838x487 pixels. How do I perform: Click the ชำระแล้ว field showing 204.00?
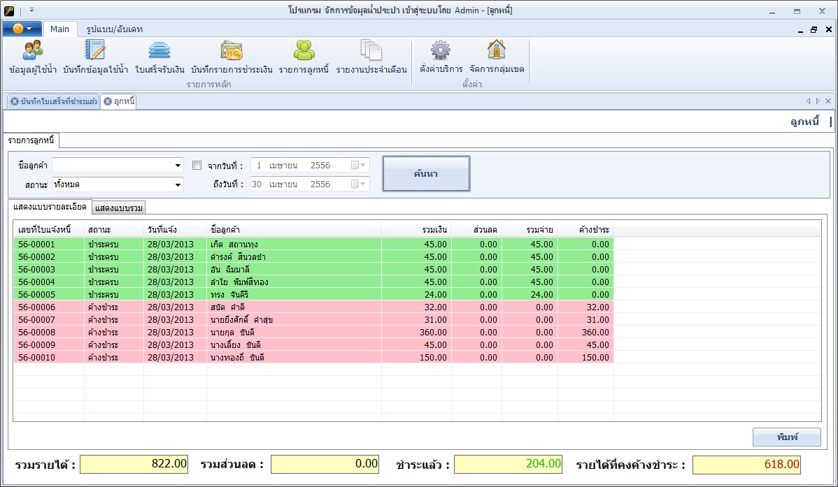[508, 464]
